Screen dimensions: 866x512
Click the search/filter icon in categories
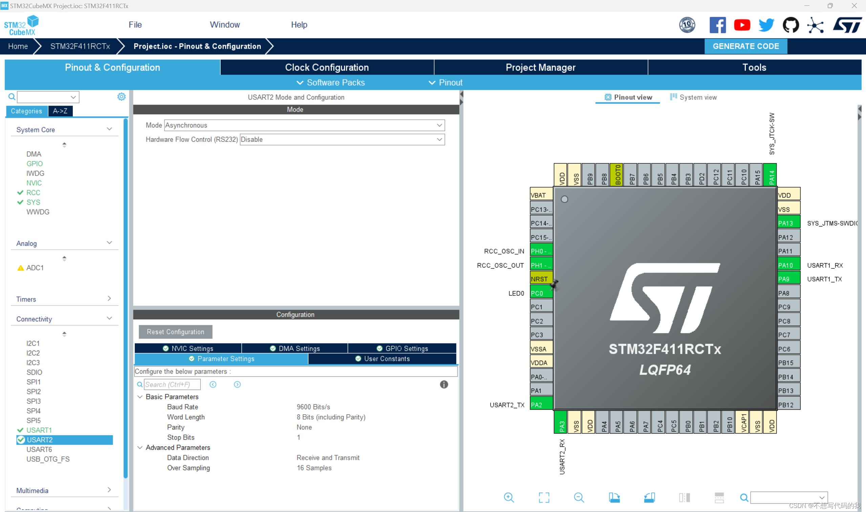pyautogui.click(x=12, y=96)
